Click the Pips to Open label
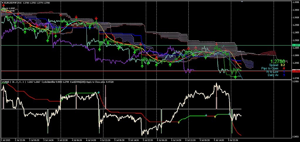Screen dimensions: 300x142 click(270, 68)
